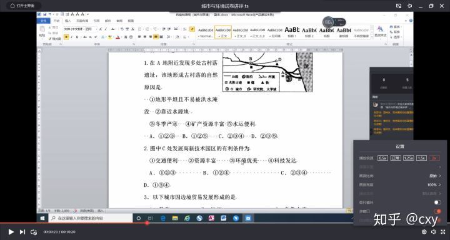
Task: Expand the brightness 100% option
Action: (434, 185)
